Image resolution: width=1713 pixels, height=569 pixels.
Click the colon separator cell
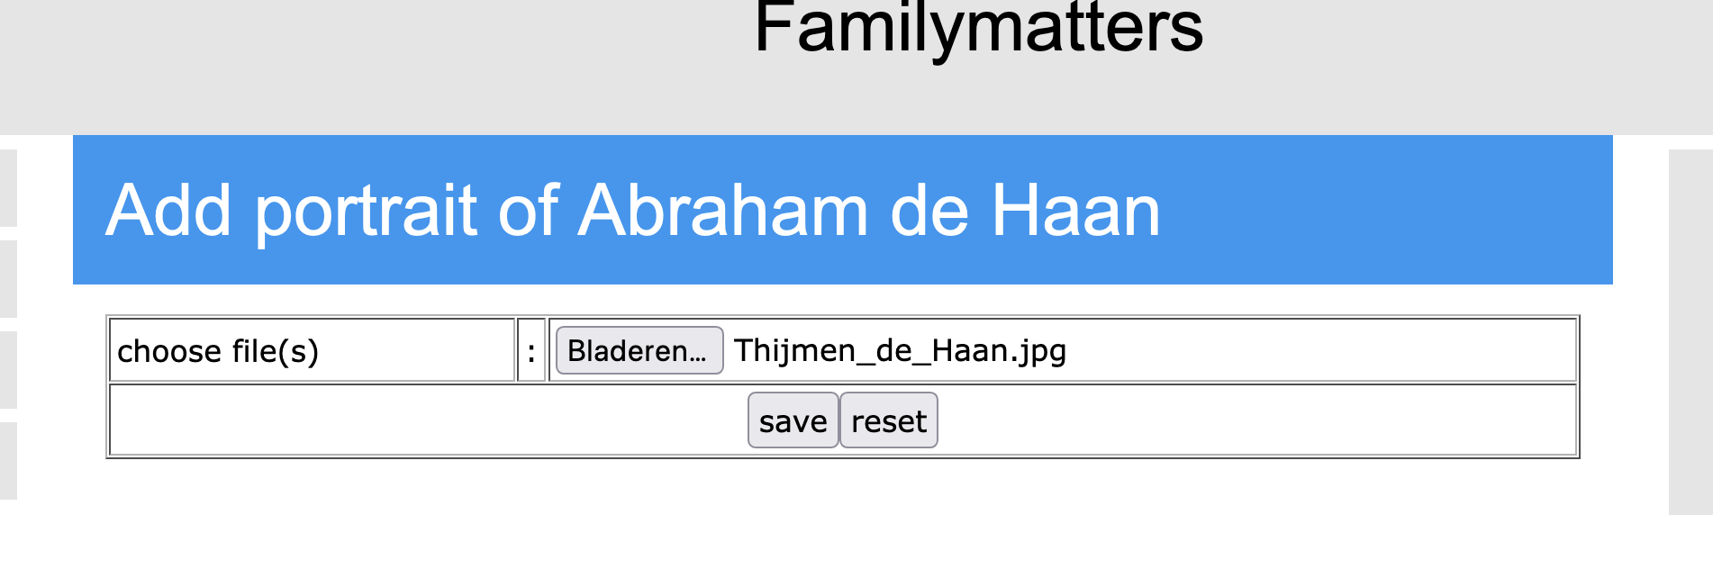(x=531, y=351)
